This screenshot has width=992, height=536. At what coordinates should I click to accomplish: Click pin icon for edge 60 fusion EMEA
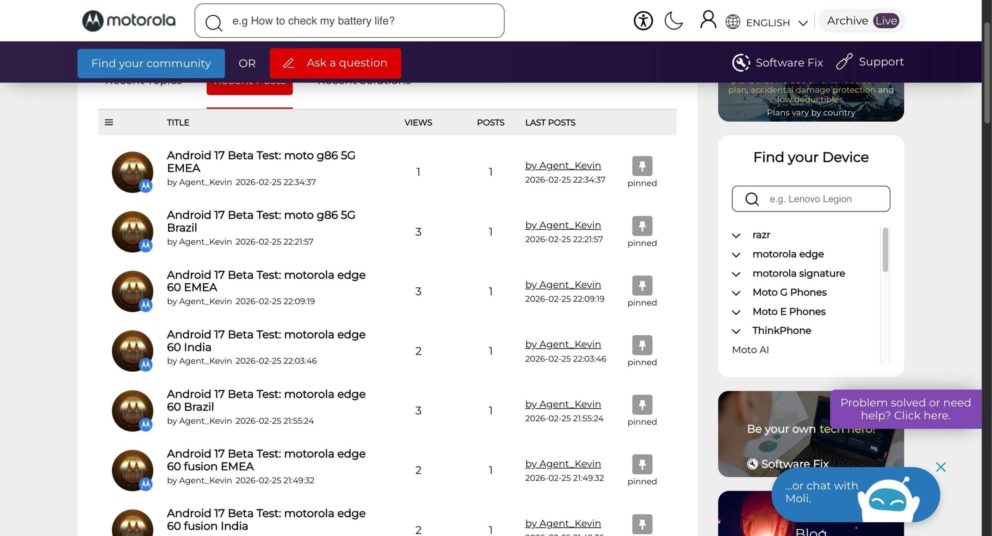[x=642, y=465]
